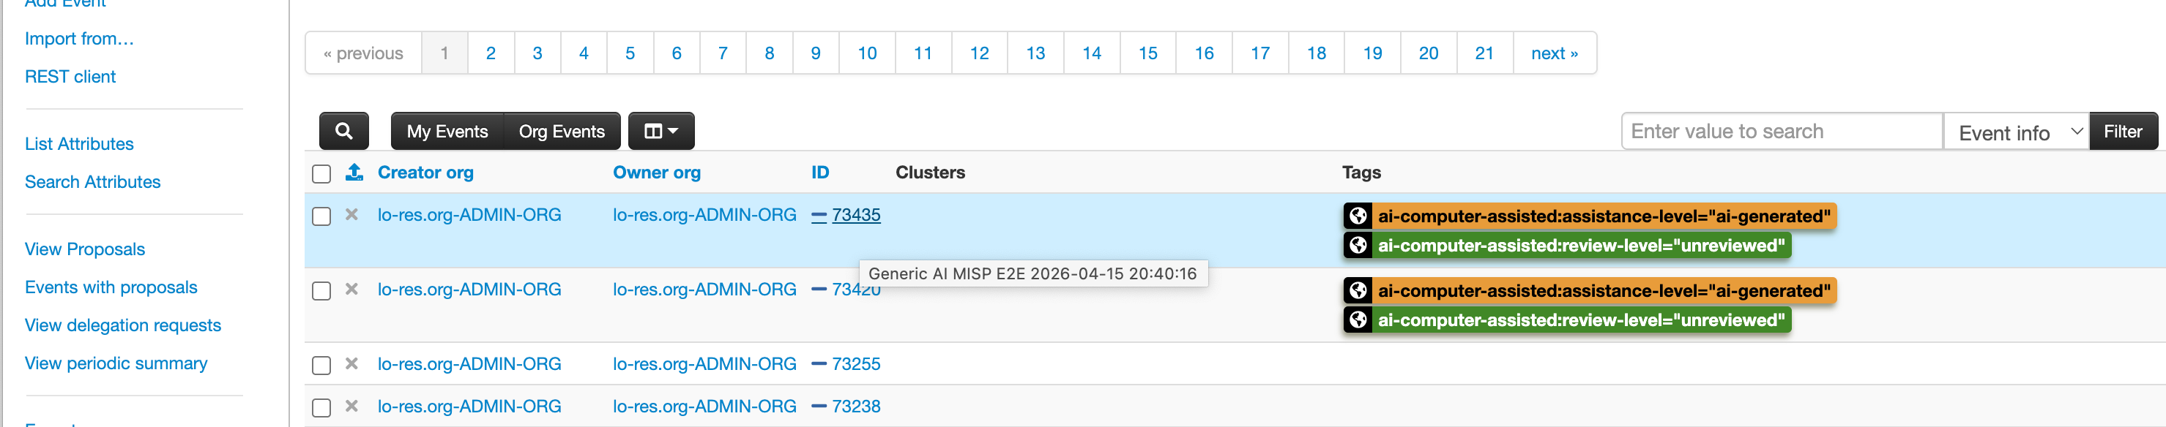
Task: Tick the select-all events checkbox
Action: click(x=321, y=174)
